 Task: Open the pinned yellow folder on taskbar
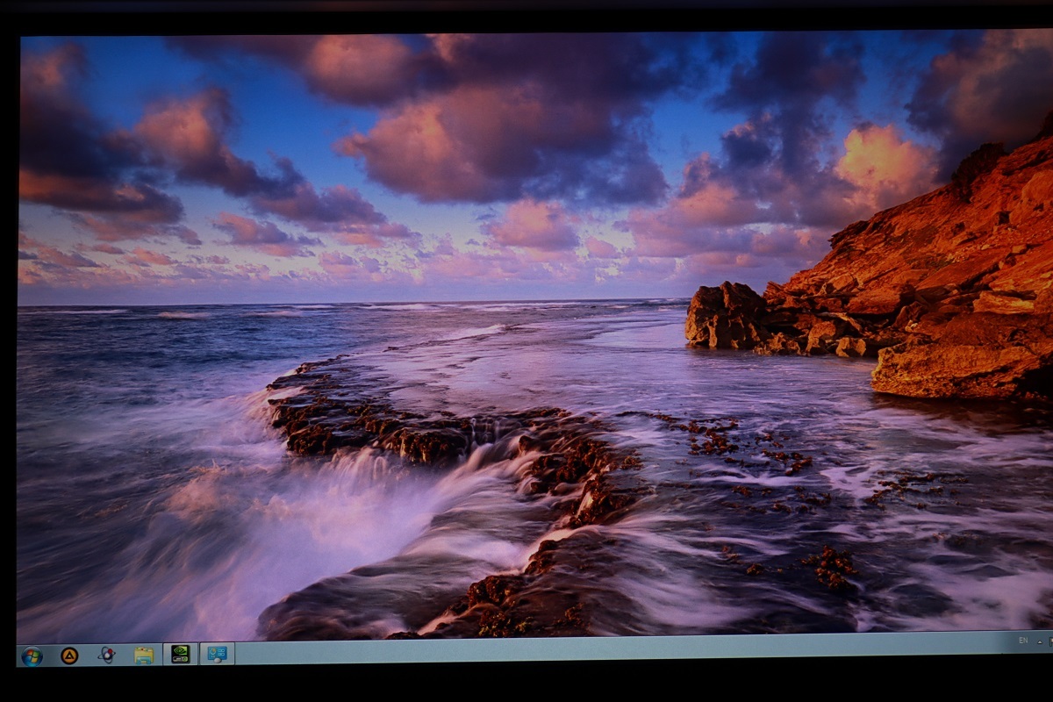[x=144, y=654]
